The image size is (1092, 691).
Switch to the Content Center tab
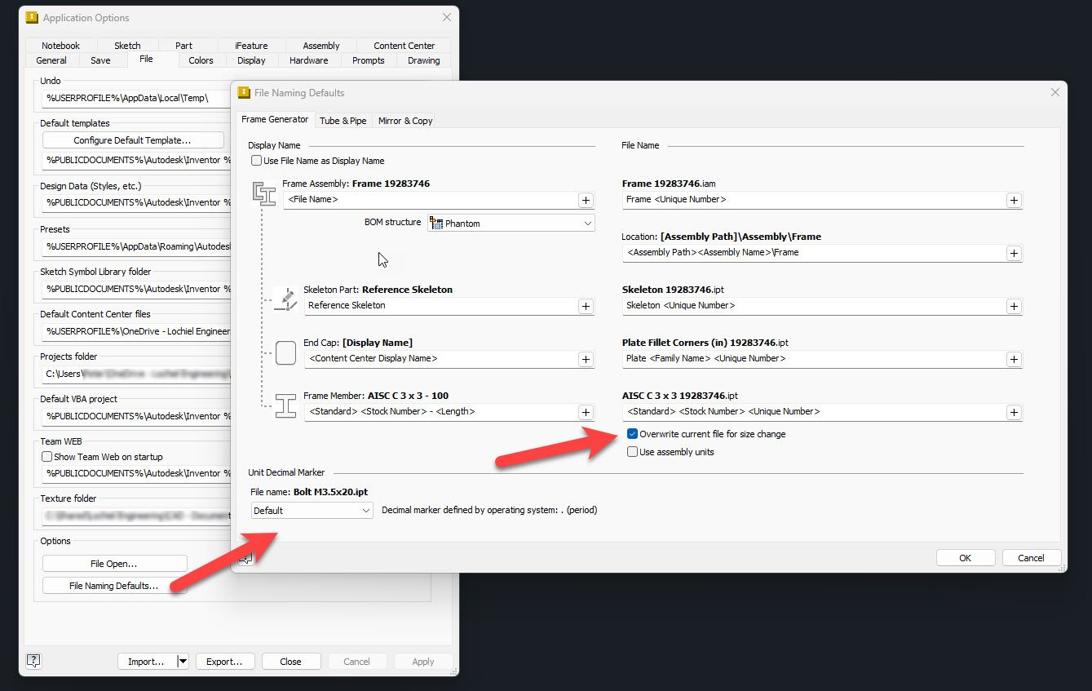click(x=403, y=45)
